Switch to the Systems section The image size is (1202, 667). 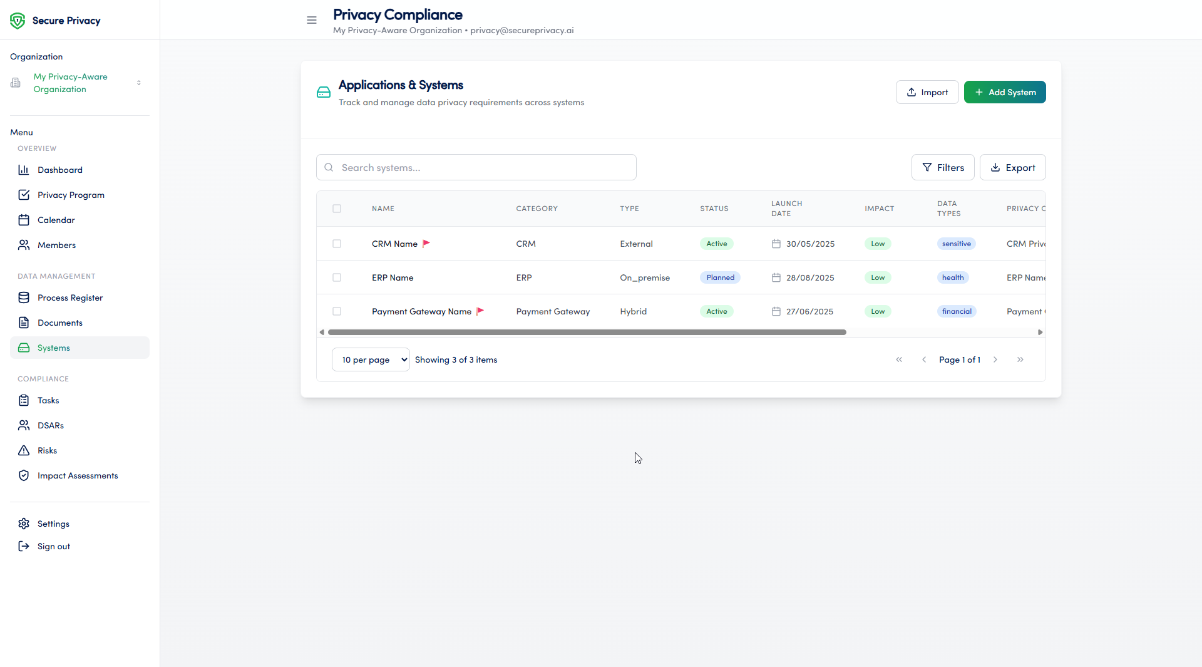(x=54, y=348)
